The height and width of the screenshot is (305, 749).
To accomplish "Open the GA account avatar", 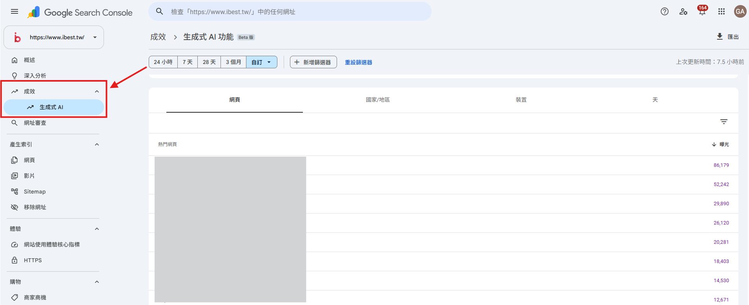I will pyautogui.click(x=740, y=11).
